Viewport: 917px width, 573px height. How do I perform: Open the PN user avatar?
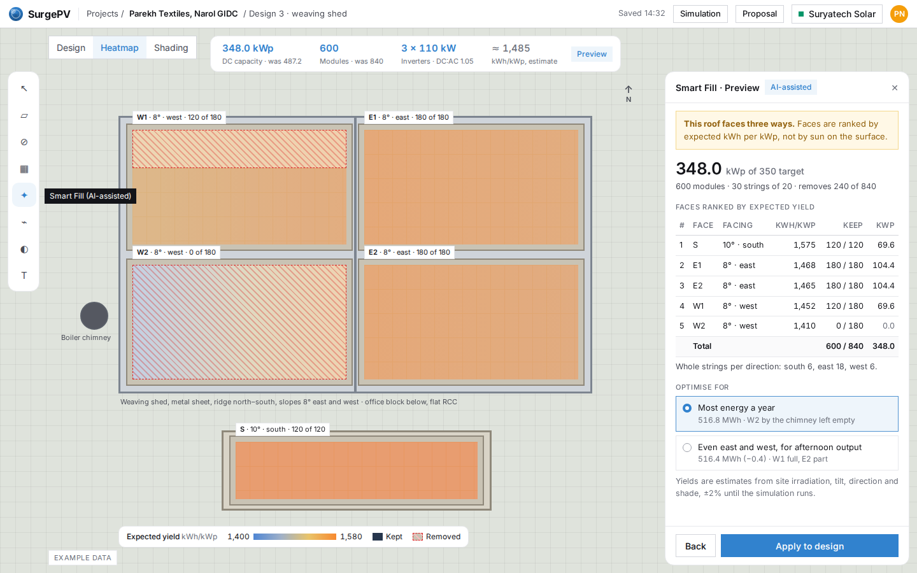pos(899,14)
